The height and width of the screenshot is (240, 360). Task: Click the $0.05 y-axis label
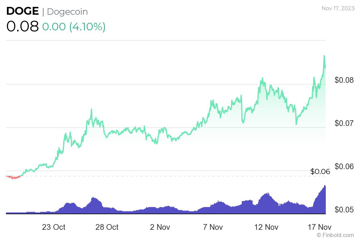(344, 209)
